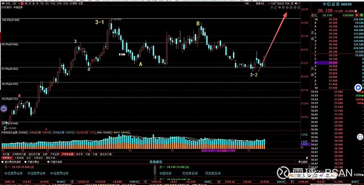Open dropdown arrow at far right of toolbar
This screenshot has width=364, height=185.
[x=299, y=4]
